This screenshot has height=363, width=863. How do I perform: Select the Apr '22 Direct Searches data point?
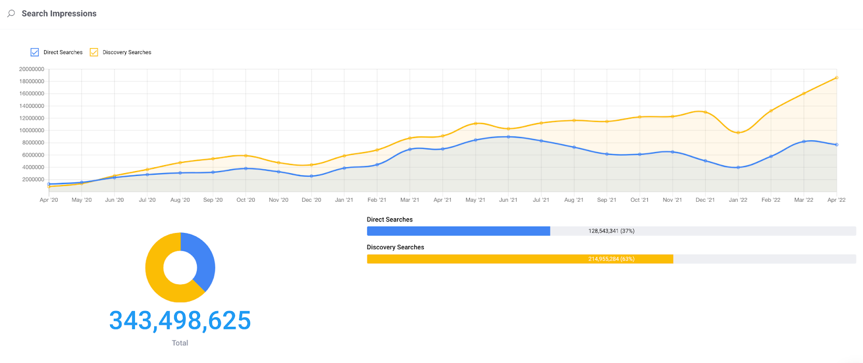click(837, 145)
